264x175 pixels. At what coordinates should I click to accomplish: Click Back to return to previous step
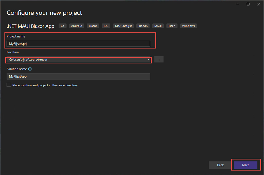coord(220,165)
